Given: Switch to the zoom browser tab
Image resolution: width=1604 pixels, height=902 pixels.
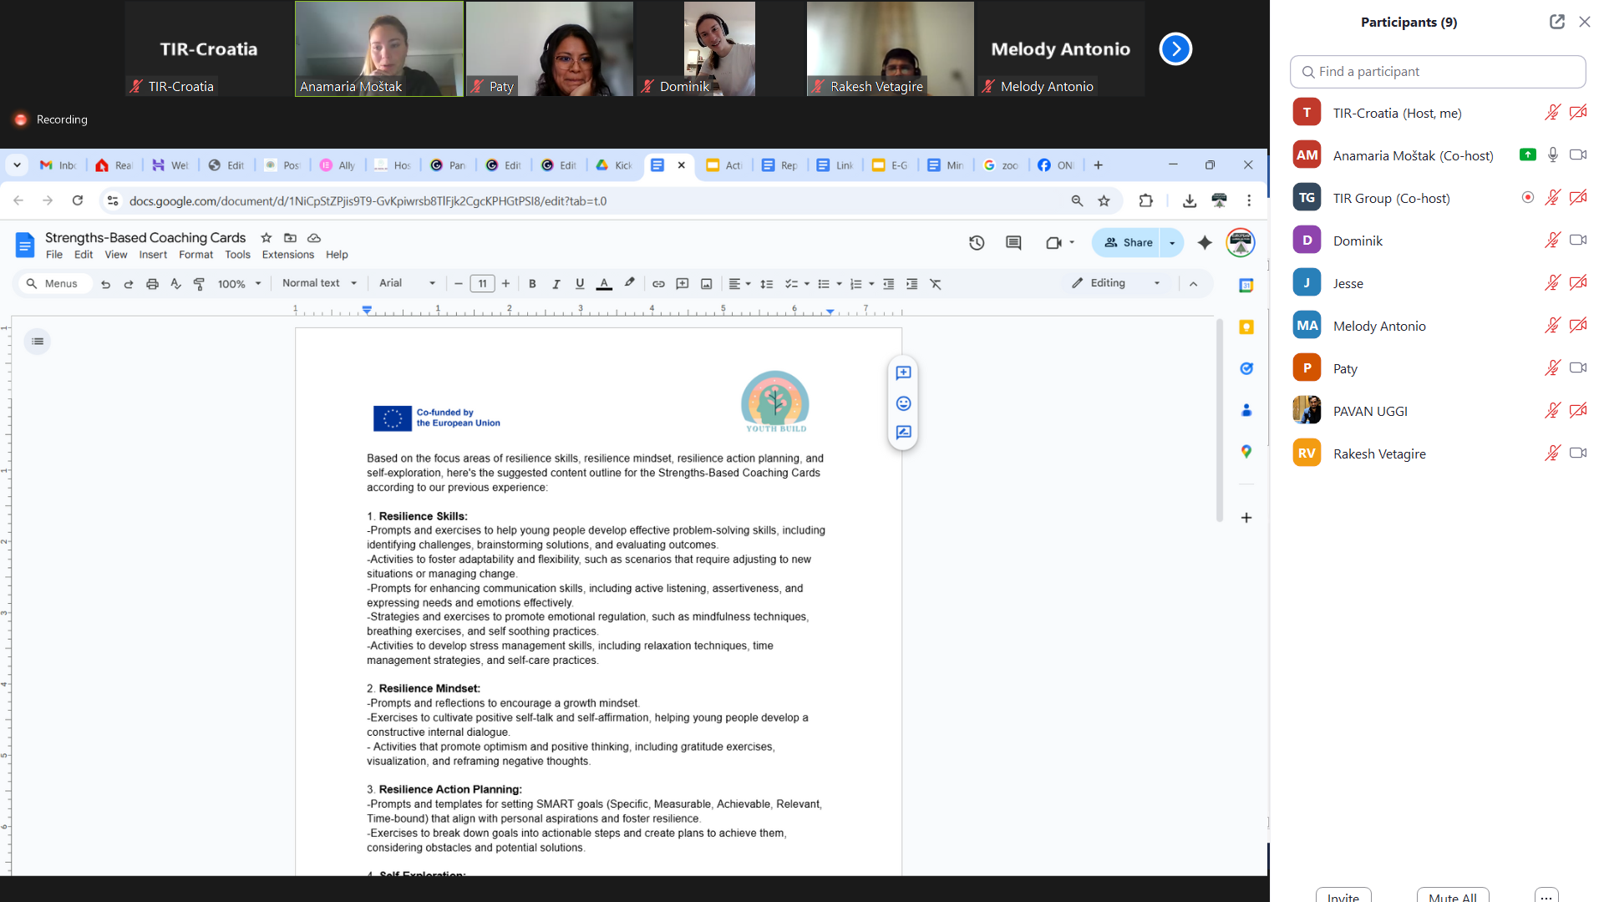Looking at the screenshot, I should point(1001,165).
